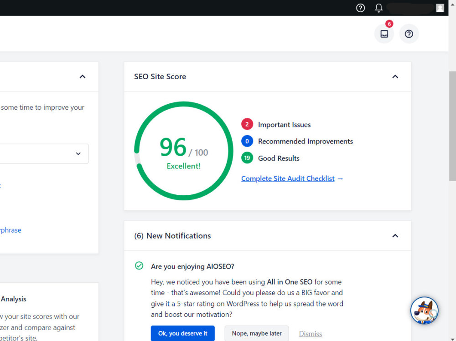Click the Recommended Improvements label
This screenshot has width=456, height=341.
[306, 141]
